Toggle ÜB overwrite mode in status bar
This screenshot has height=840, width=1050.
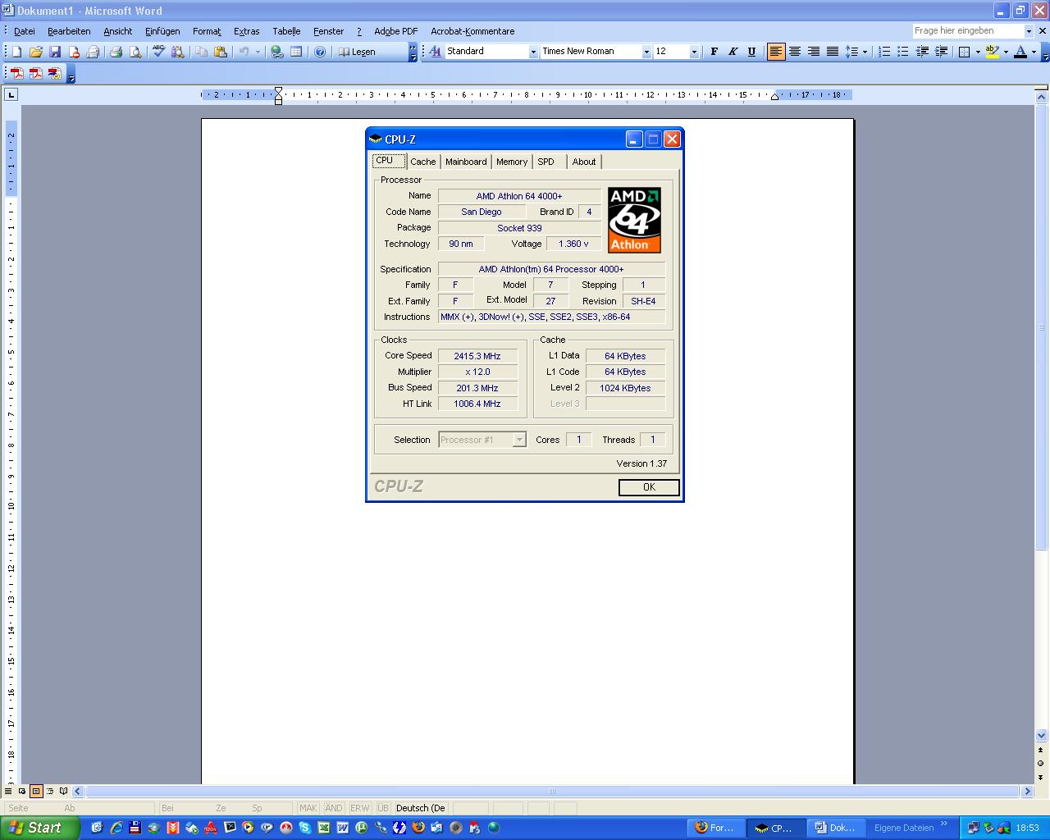click(x=383, y=808)
